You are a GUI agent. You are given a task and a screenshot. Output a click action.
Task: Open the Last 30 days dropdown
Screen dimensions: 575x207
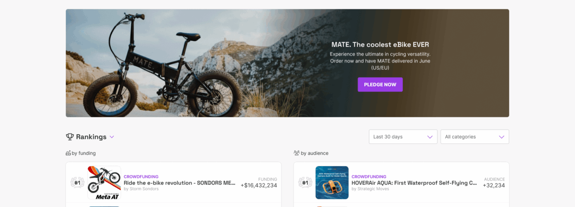click(x=403, y=137)
